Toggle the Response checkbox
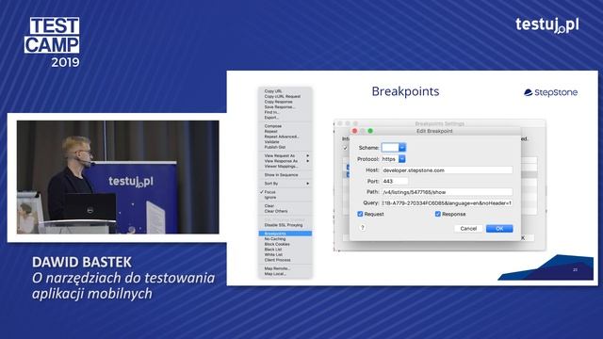Viewport: 603px width, 339px height. coord(437,214)
